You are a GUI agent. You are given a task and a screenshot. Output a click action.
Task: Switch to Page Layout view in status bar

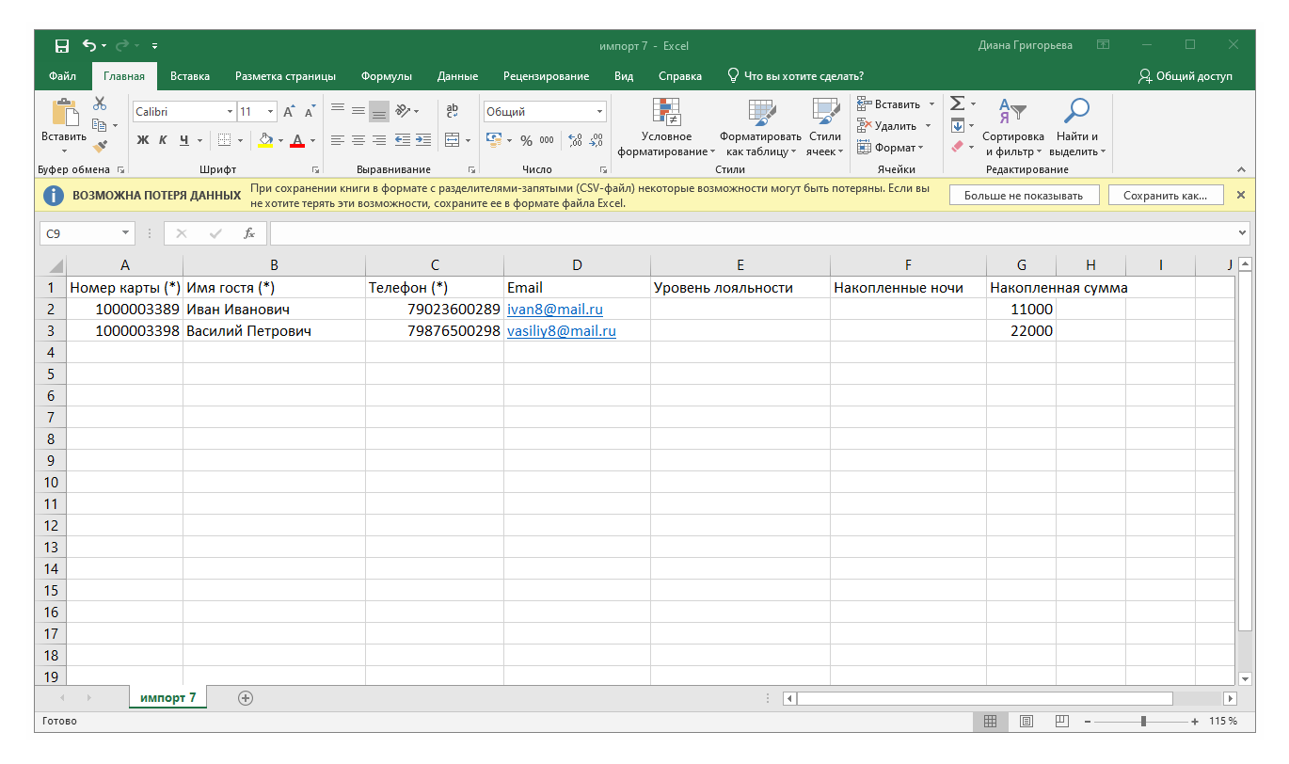pyautogui.click(x=1026, y=722)
